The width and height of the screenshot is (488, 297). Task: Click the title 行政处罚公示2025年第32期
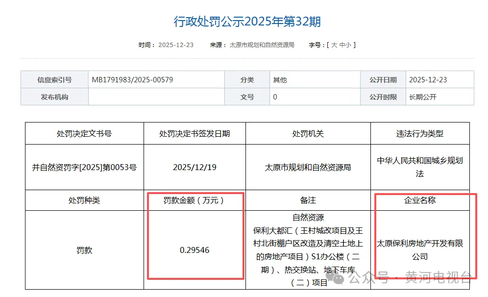coord(247,22)
